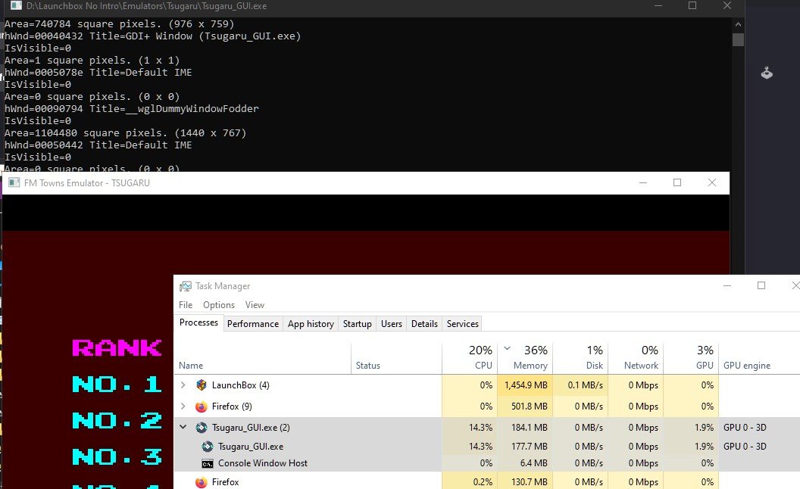Close the FM Towns Emulator window
The image size is (800, 489).
click(x=712, y=182)
